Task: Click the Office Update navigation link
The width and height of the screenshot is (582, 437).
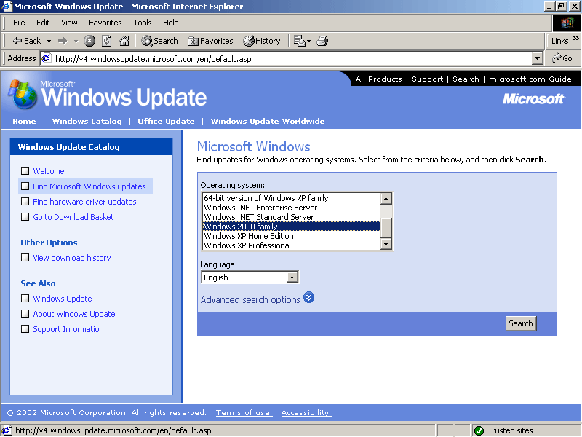Action: coord(166,121)
